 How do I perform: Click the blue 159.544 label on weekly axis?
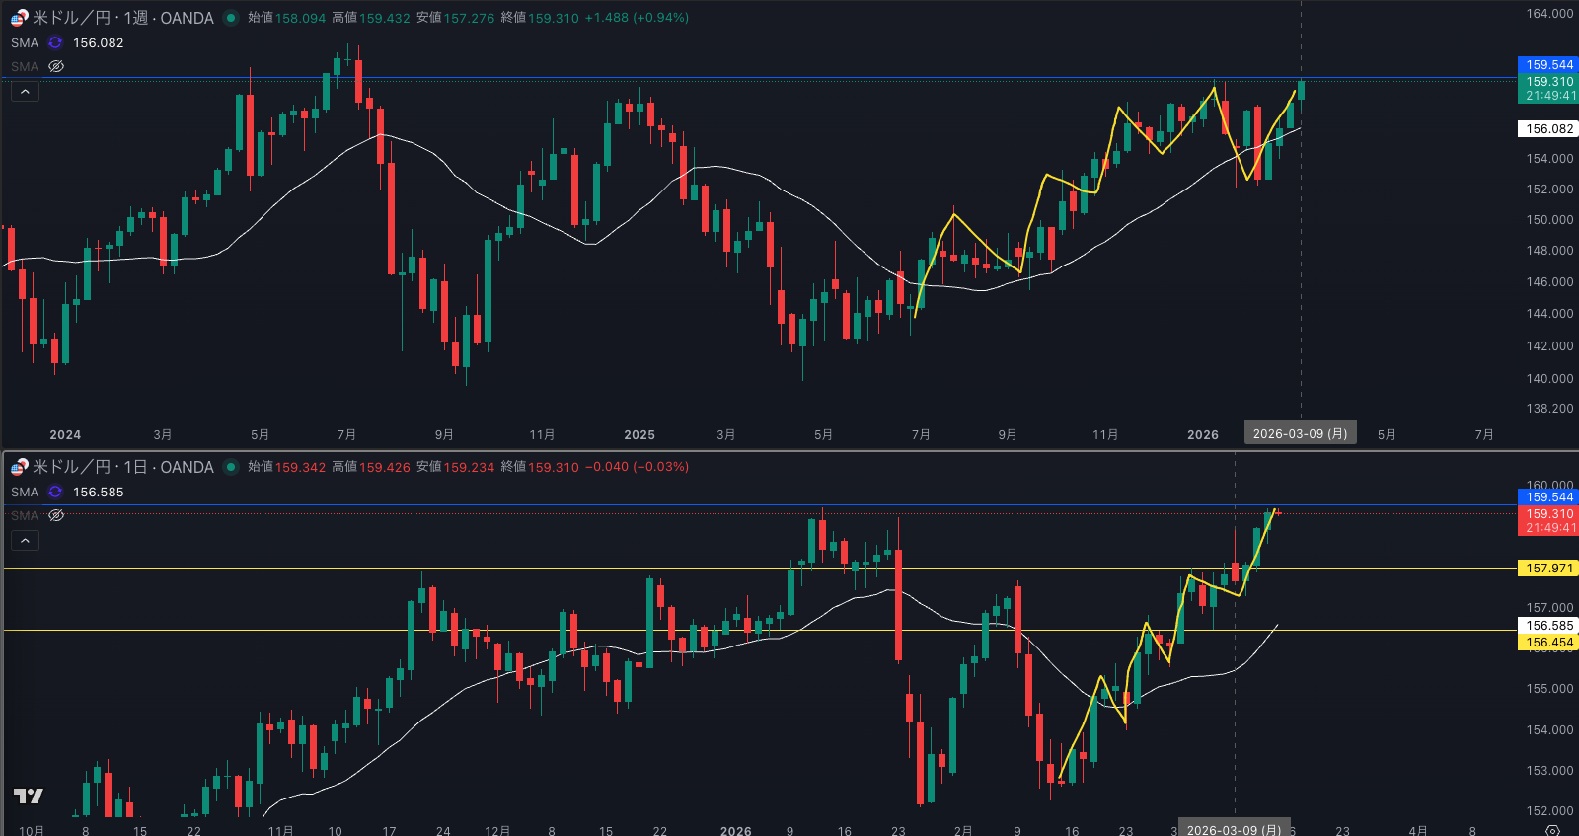point(1548,65)
